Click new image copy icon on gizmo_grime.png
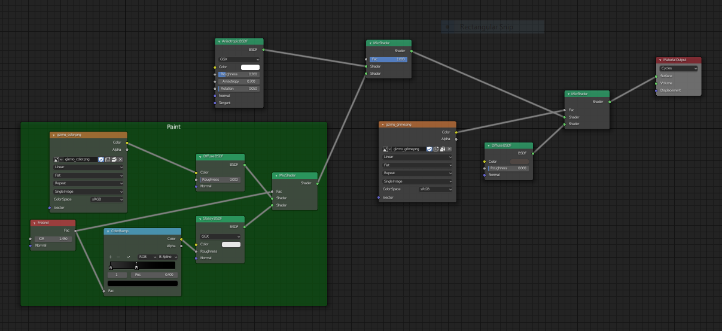Image resolution: width=722 pixels, height=331 pixels. click(436, 149)
